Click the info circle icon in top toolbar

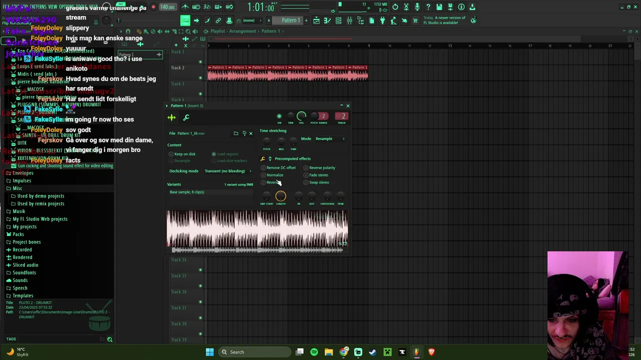[x=461, y=7]
